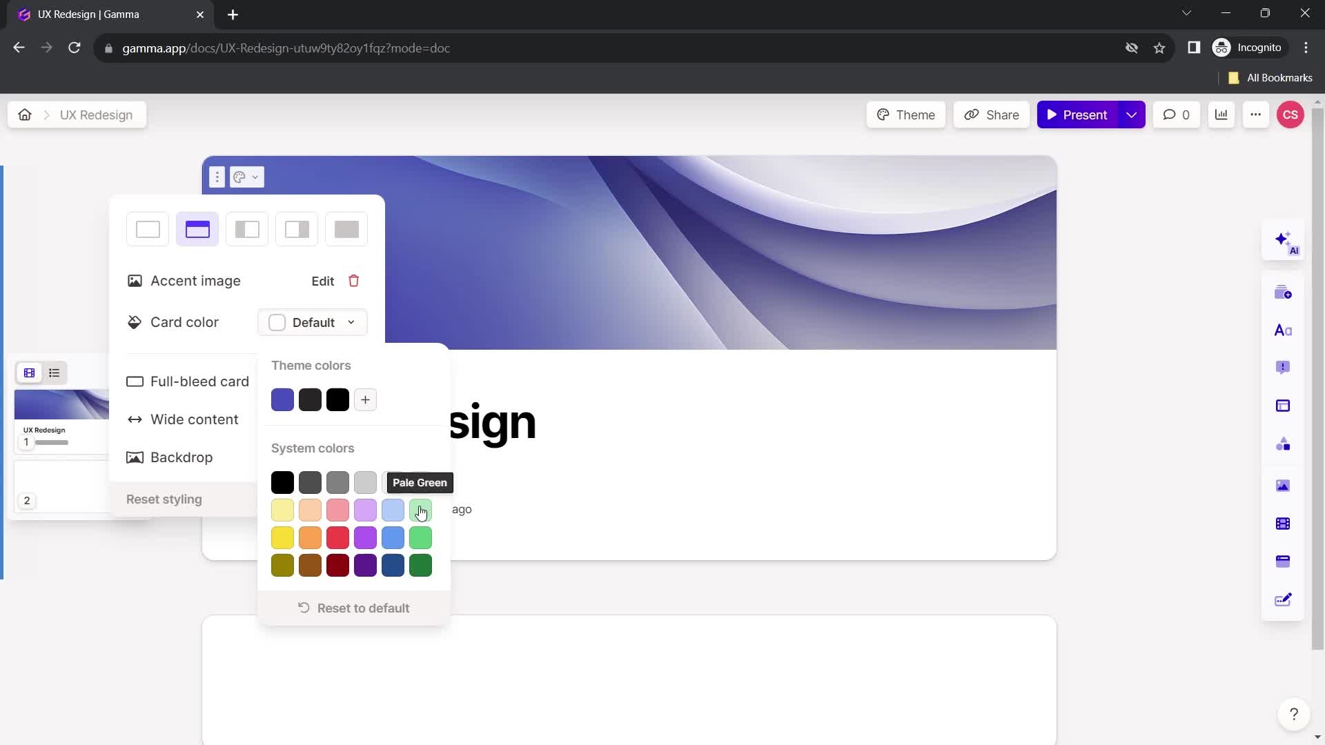Image resolution: width=1325 pixels, height=745 pixels.
Task: Open the Theme settings panel
Action: pos(909,115)
